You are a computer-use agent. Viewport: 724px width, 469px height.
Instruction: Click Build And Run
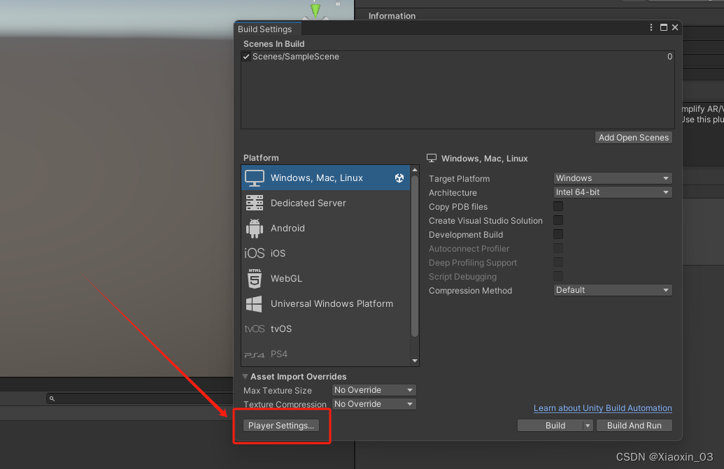point(634,425)
